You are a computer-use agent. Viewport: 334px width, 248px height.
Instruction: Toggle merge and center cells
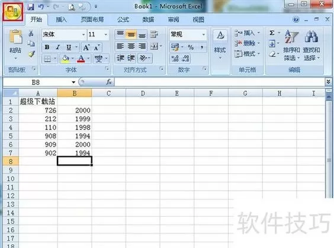click(x=154, y=46)
